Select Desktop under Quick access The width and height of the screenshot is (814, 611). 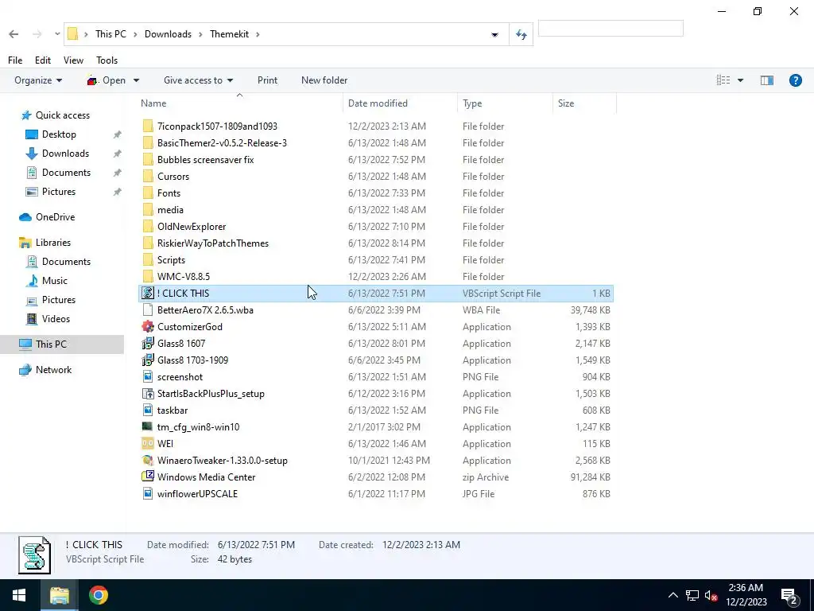pos(59,134)
